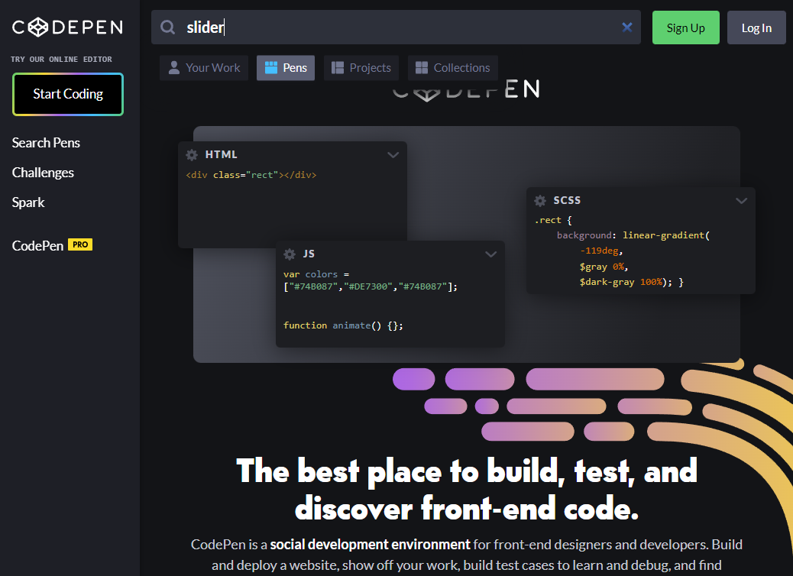Screen dimensions: 793x576
Task: Click the Your Work person icon
Action: click(173, 68)
